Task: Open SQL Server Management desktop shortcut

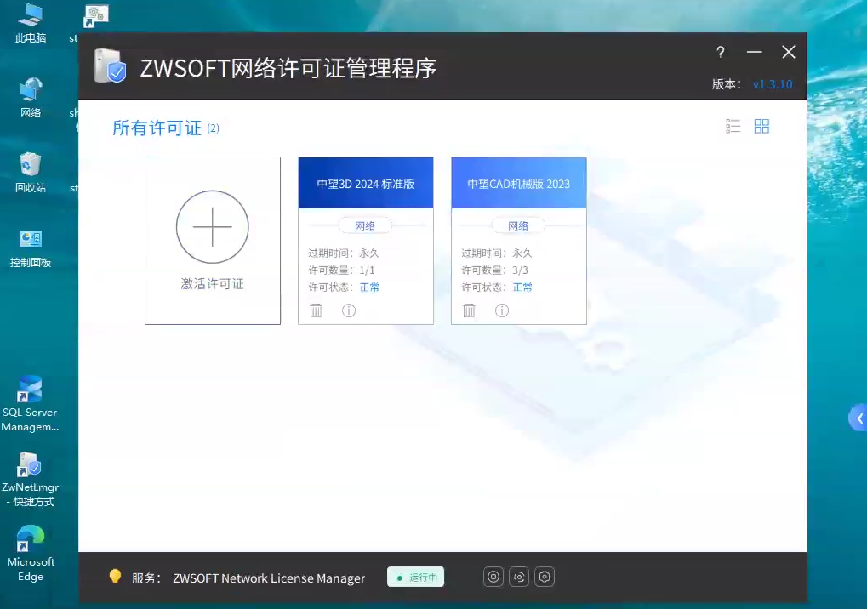Action: [x=30, y=404]
